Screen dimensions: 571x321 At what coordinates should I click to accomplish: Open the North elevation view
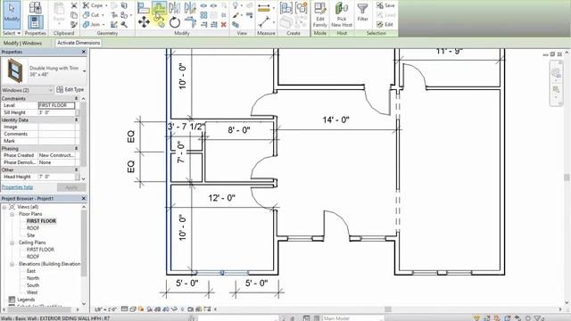click(x=33, y=278)
